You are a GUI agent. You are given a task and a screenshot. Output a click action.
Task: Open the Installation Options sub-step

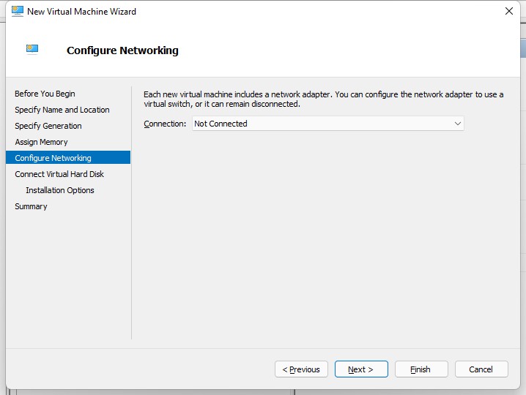pyautogui.click(x=60, y=190)
